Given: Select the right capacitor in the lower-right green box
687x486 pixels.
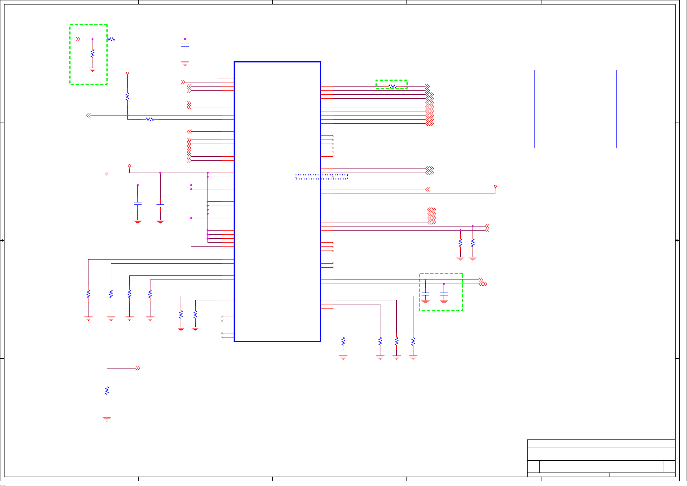Looking at the screenshot, I should click(x=444, y=294).
